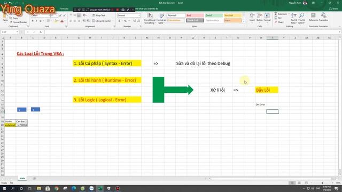This screenshot has height=192, width=342.
Task: Open the Formulas ribbon tab
Action: (64, 9)
